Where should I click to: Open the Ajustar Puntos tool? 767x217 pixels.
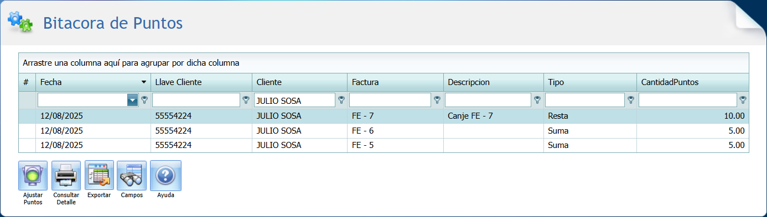33,176
